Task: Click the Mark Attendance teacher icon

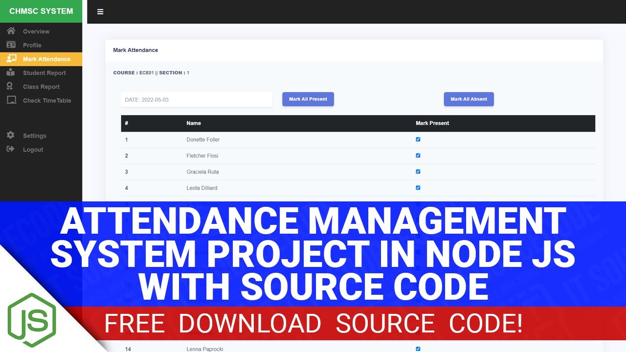Action: 11,59
